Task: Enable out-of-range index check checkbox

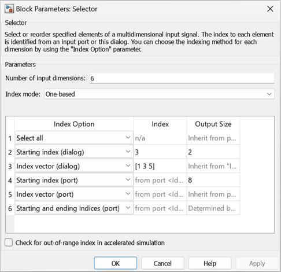Action: [x=9, y=242]
